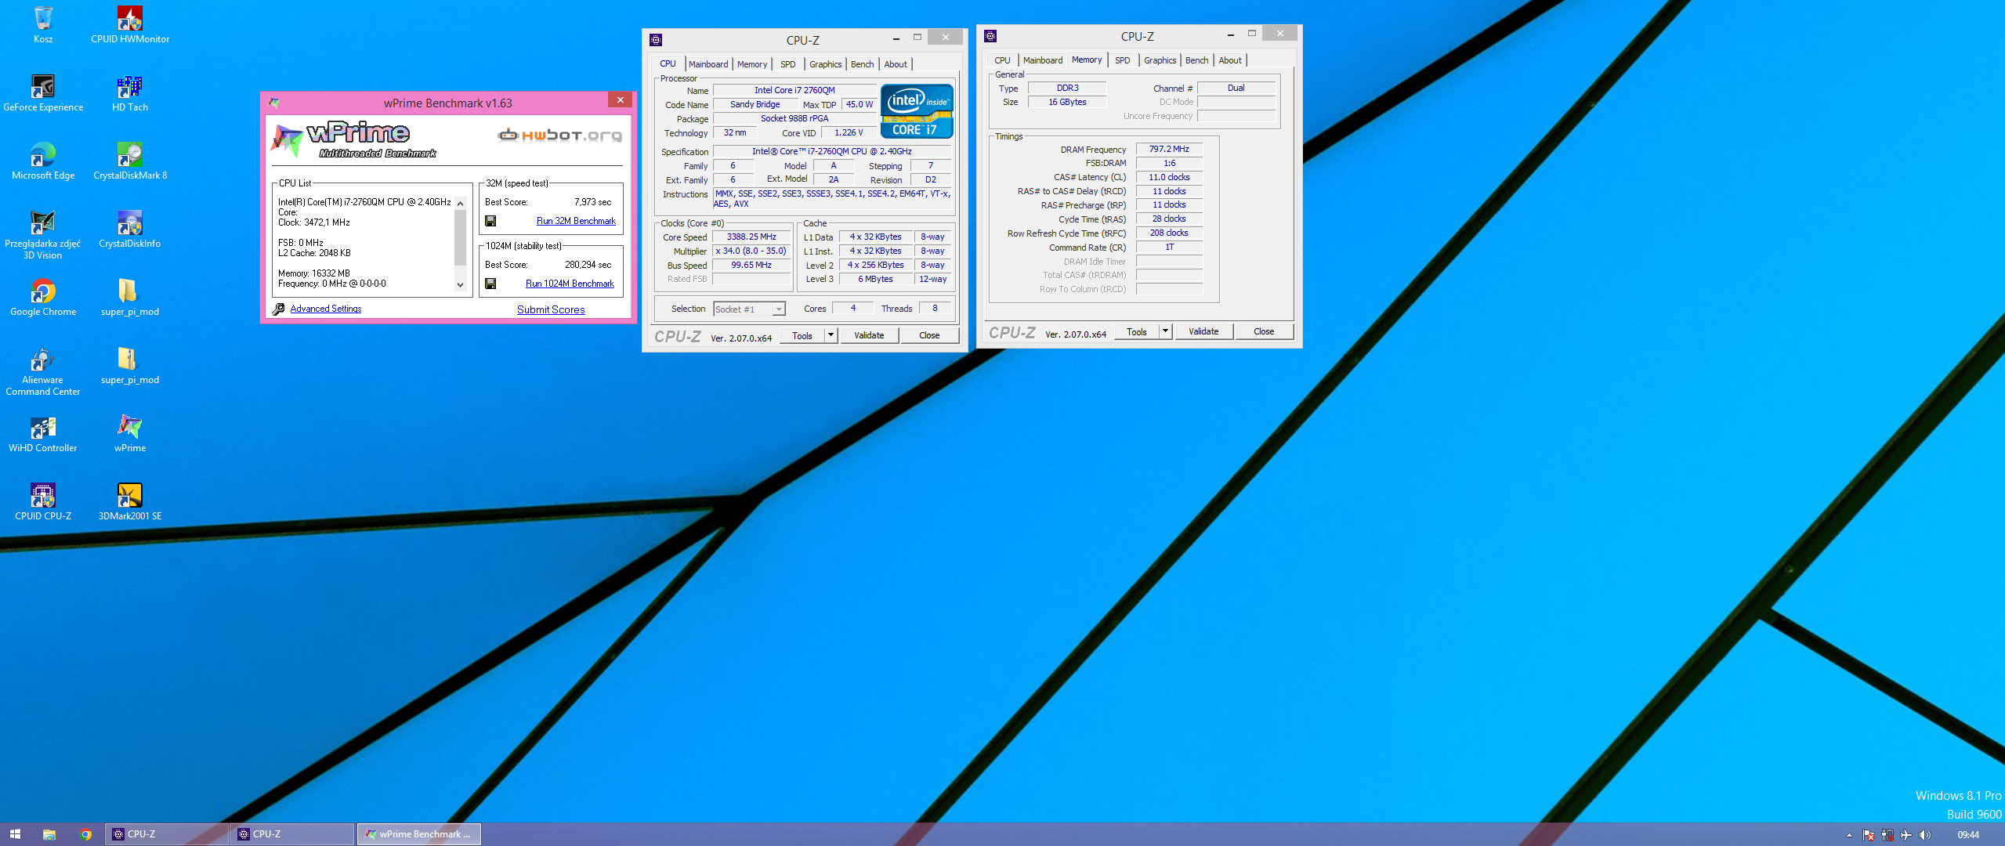Click CPU List scrollbar down arrow

(461, 285)
